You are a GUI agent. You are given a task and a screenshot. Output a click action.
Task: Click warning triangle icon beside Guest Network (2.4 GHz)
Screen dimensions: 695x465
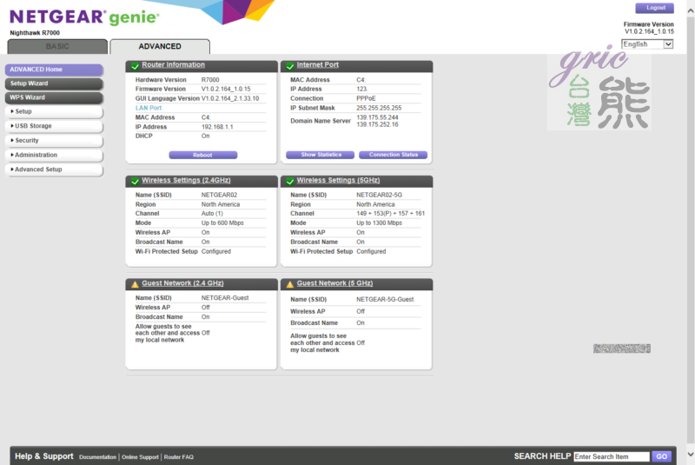click(135, 284)
